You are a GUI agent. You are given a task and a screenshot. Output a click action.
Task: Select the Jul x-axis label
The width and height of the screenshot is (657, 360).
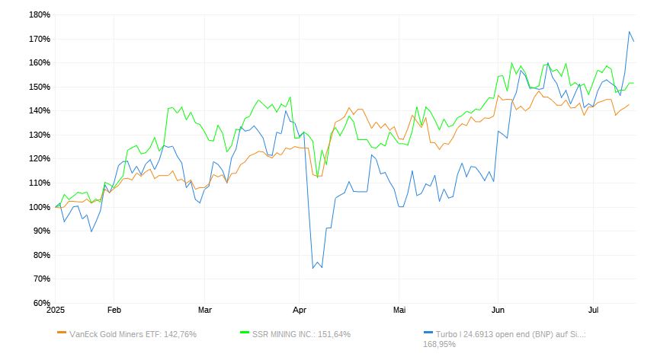(593, 311)
